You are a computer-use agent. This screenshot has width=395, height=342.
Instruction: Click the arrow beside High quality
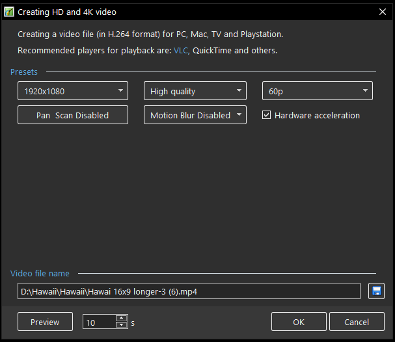[239, 90]
